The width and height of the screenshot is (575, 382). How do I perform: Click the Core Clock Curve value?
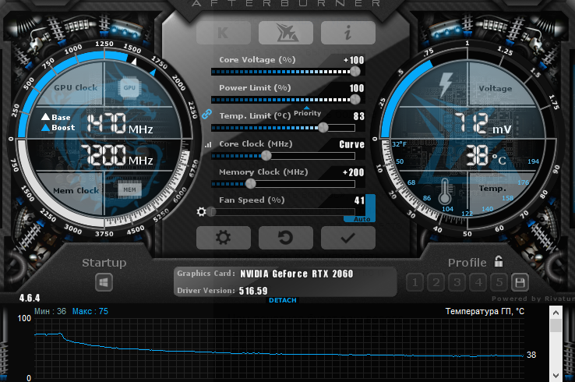tap(351, 144)
